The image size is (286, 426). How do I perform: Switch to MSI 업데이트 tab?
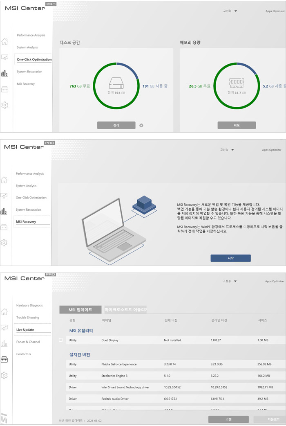point(80,309)
